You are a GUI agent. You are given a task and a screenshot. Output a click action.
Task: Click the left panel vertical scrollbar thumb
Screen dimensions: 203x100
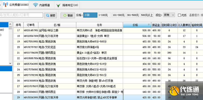(x=10, y=28)
